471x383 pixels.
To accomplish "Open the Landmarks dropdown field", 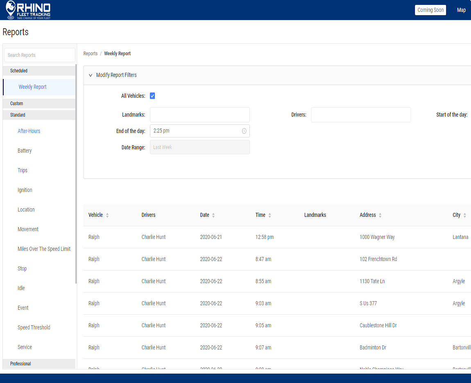I will (x=200, y=115).
